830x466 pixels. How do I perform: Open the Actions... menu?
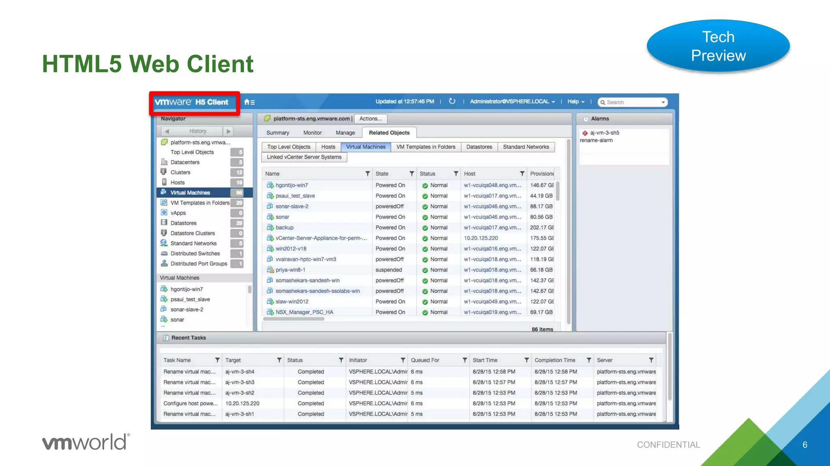coord(370,119)
